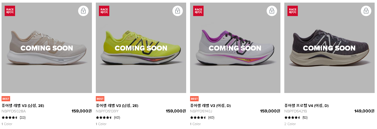Image resolution: width=377 pixels, height=129 pixels.
Task: Click product title above code NBPFDS139Y
Action: click(117, 106)
